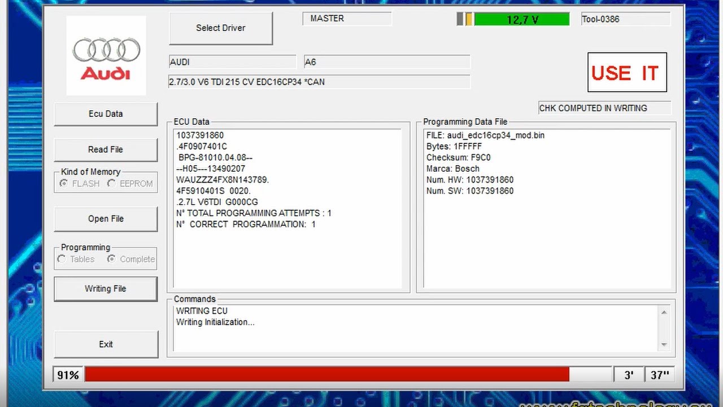Choose Complete programming radio option

coord(130,259)
